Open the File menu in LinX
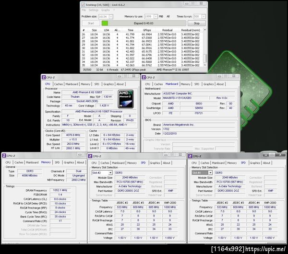Screen dimensions: 288x254 tap(84, 10)
